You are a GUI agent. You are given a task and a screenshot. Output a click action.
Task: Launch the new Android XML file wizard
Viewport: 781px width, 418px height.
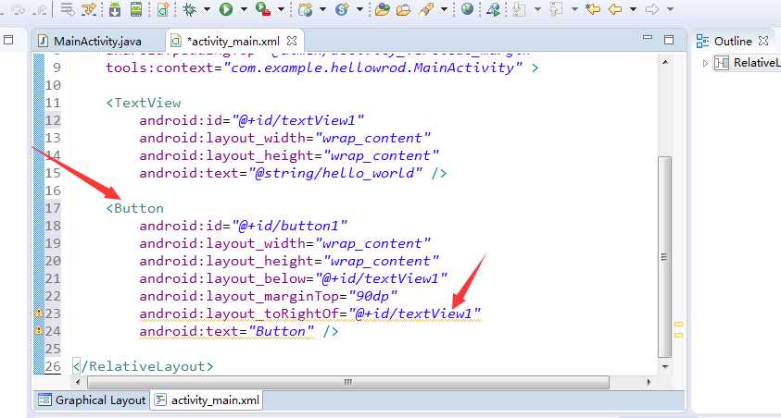click(x=163, y=9)
